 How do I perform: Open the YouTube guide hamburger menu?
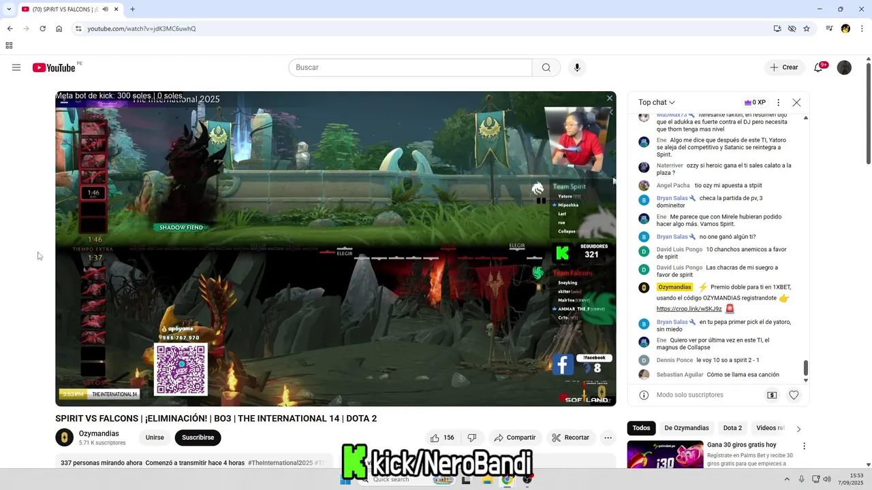(x=16, y=67)
